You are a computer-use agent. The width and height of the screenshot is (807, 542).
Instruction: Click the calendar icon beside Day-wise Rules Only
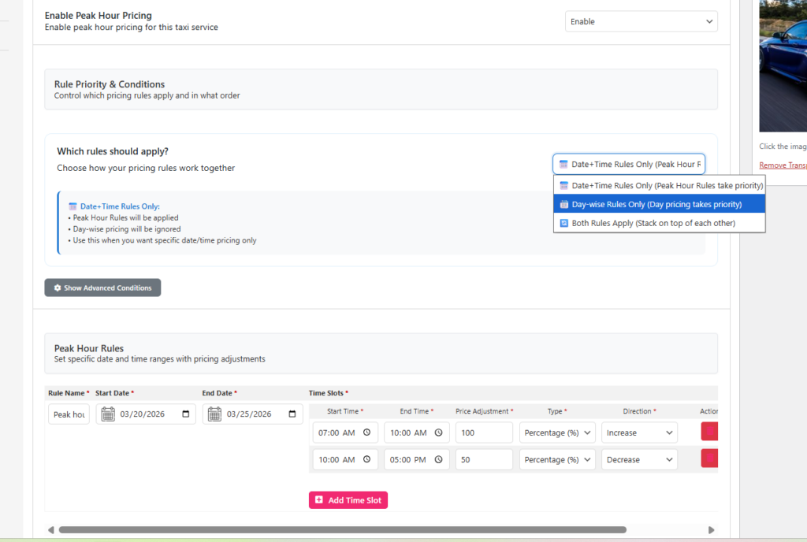[564, 204]
